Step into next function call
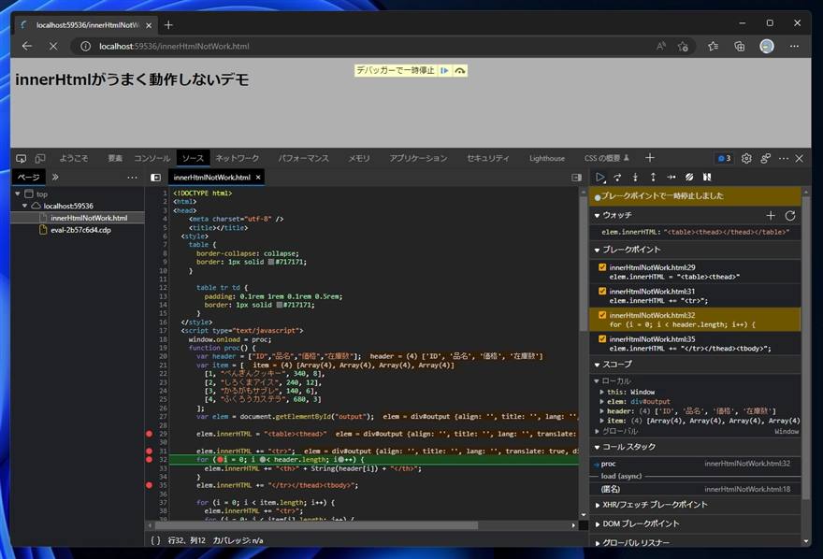The width and height of the screenshot is (823, 559). (x=635, y=178)
